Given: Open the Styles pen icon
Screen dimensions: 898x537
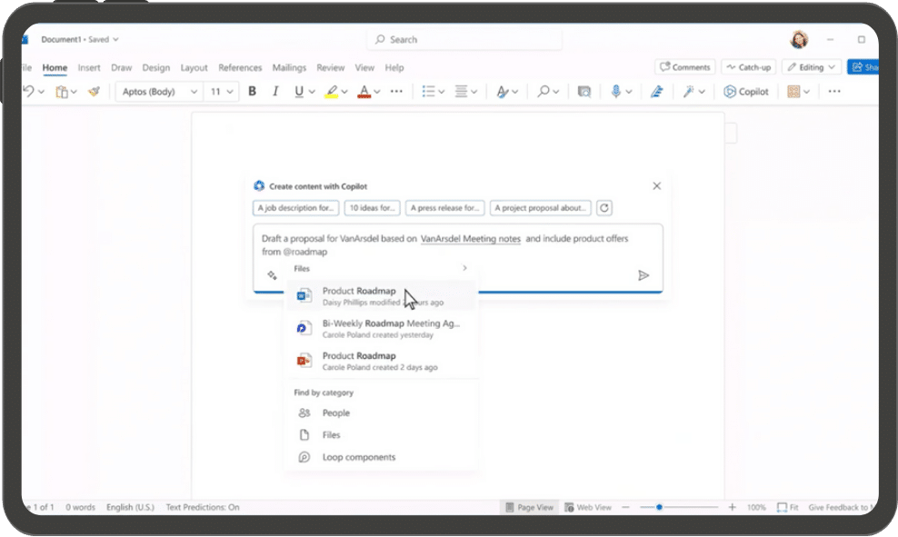Looking at the screenshot, I should pos(503,92).
